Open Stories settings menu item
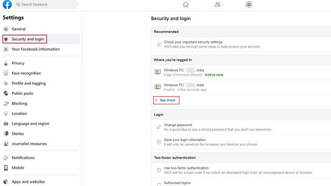Screen dimensions: 331x186 41,133
